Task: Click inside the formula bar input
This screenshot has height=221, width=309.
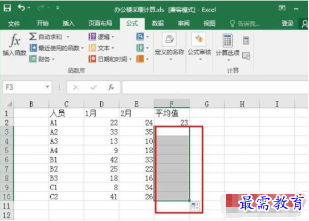Action: [x=215, y=87]
